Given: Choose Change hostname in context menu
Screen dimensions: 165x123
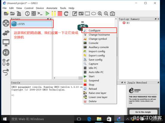Looking at the screenshot, I should coord(100,35).
